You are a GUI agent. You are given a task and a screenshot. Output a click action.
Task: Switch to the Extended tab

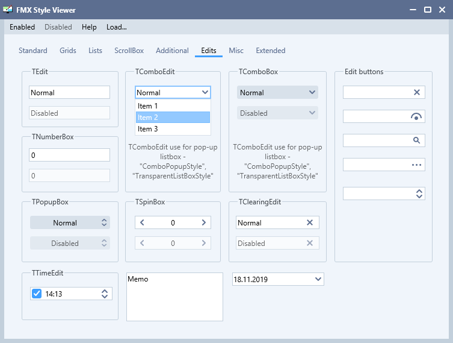tap(270, 51)
